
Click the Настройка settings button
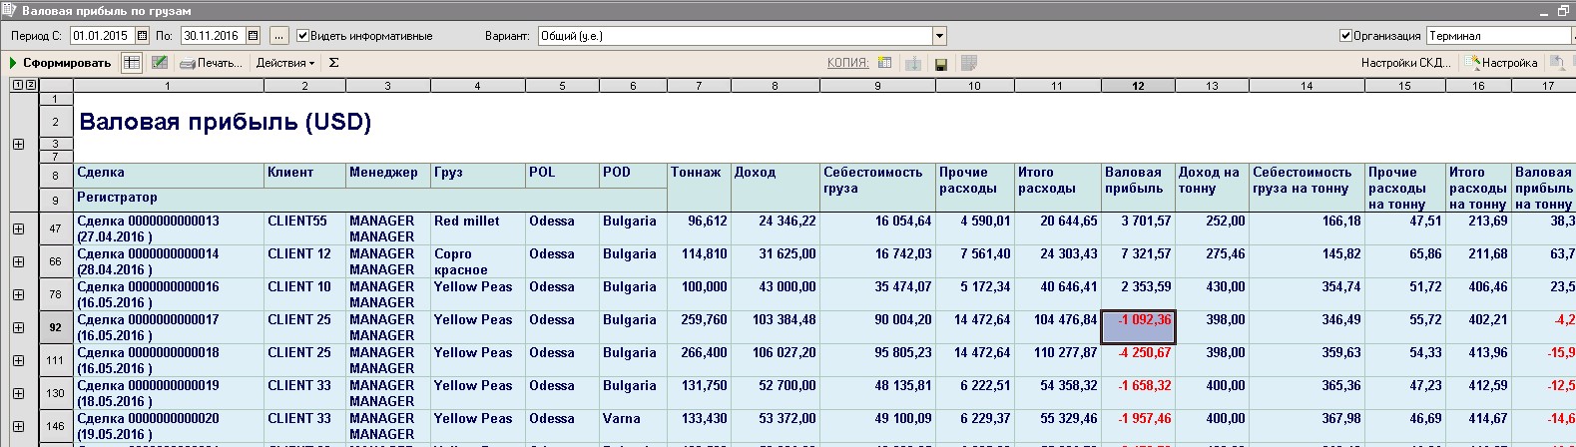[x=1500, y=63]
